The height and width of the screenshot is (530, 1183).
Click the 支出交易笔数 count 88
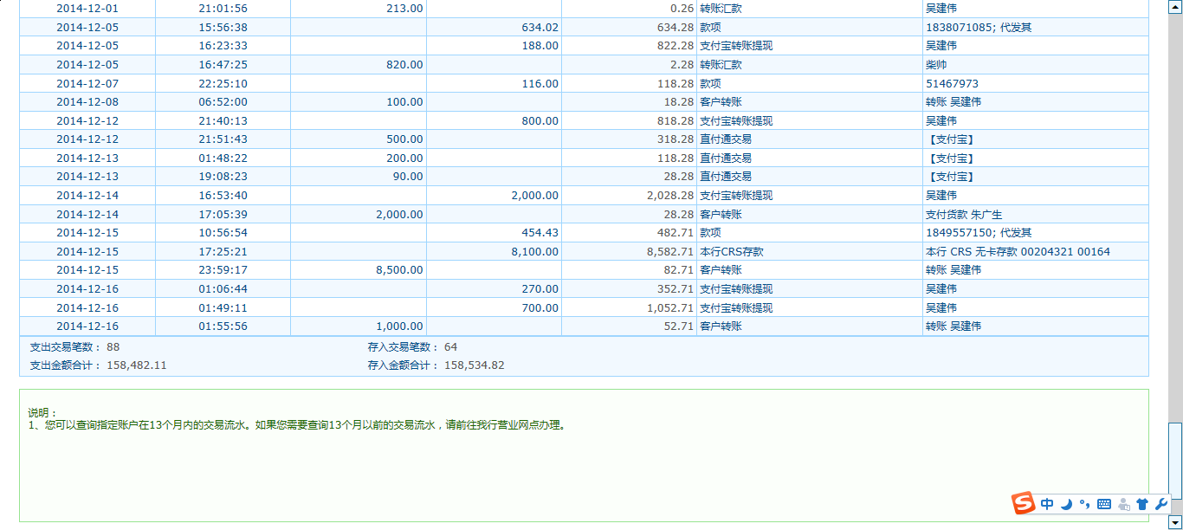click(113, 347)
